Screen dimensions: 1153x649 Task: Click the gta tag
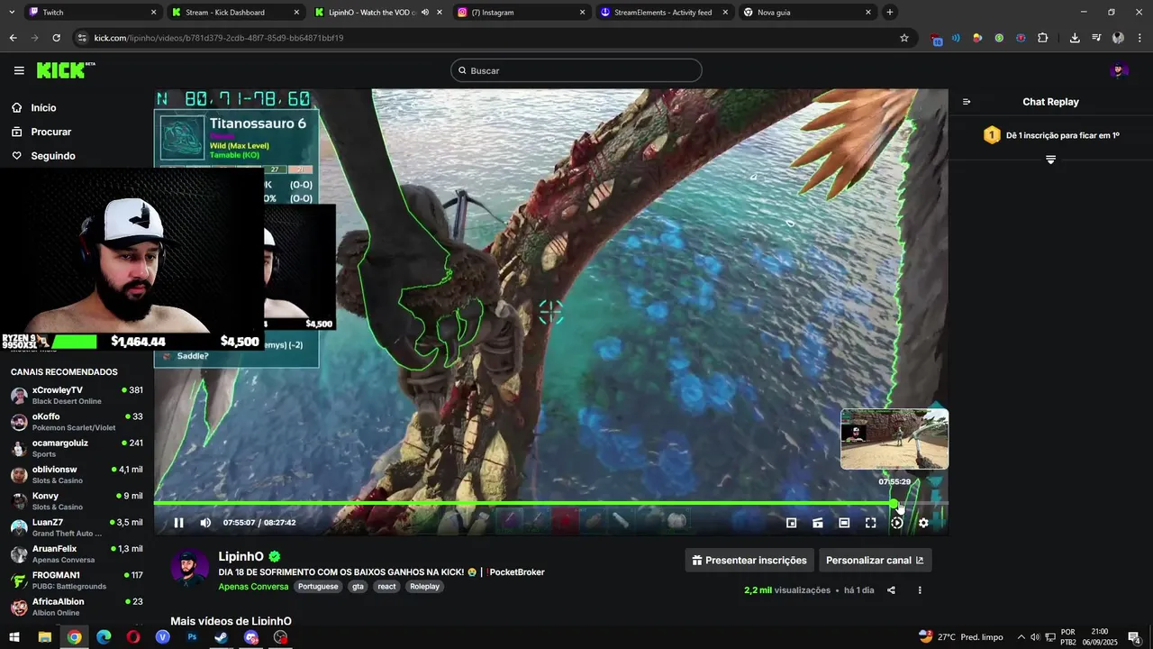point(358,587)
